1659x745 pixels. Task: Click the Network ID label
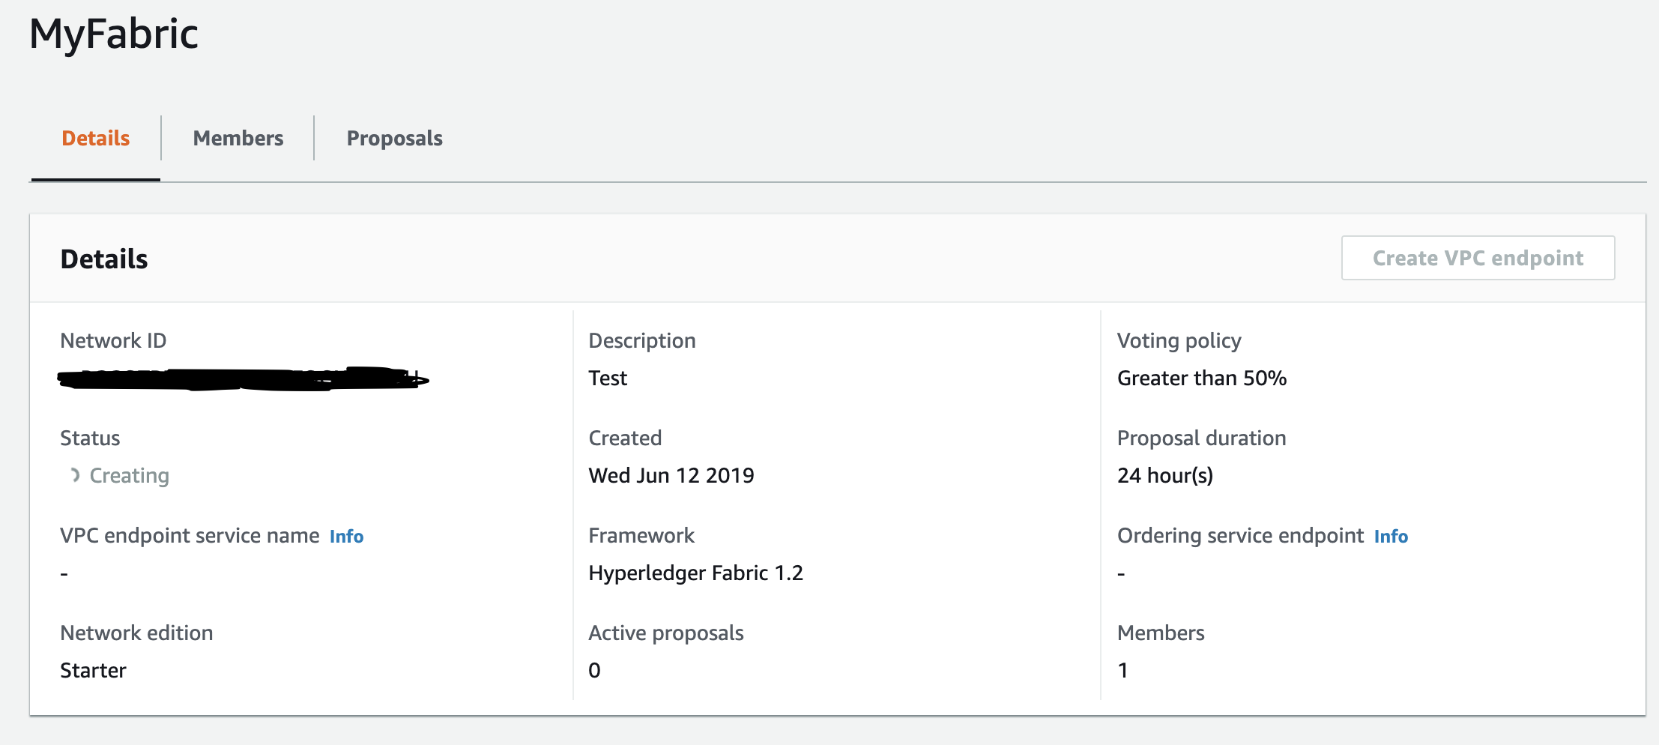coord(113,340)
